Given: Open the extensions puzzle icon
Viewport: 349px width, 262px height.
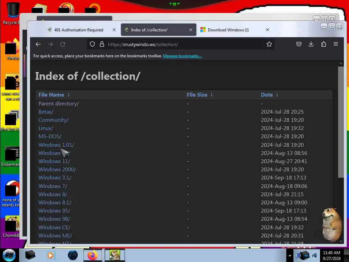Looking at the screenshot, I should coord(323,44).
